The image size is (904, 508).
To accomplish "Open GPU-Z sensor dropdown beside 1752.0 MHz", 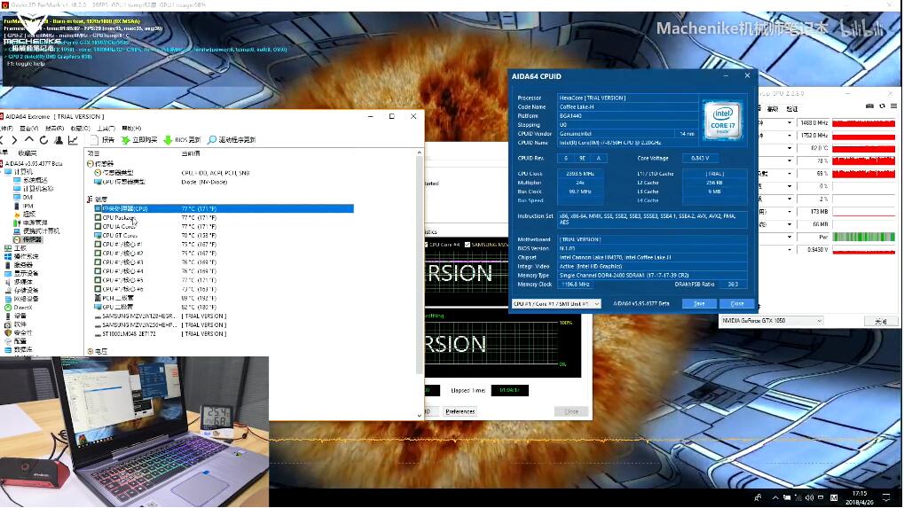I will tap(790, 136).
